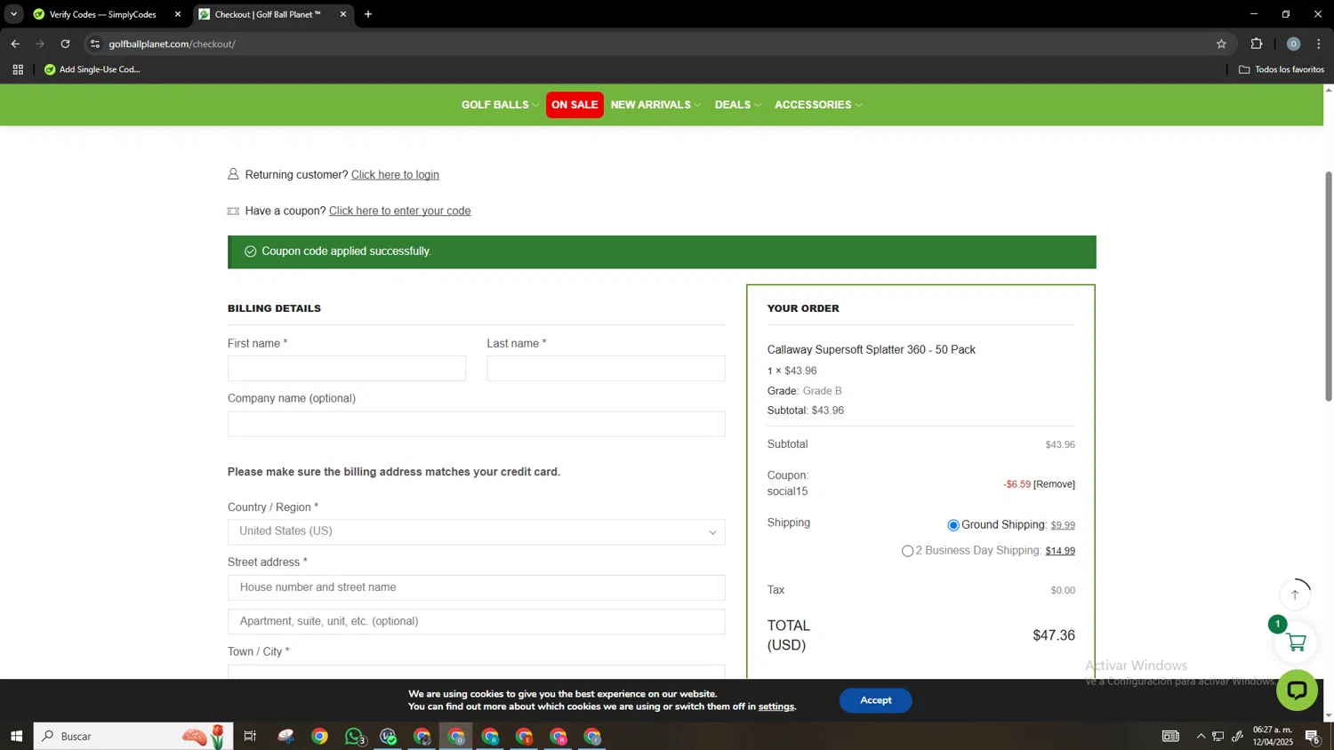Click the scroll-to-top arrow button
The image size is (1334, 750).
(1295, 595)
